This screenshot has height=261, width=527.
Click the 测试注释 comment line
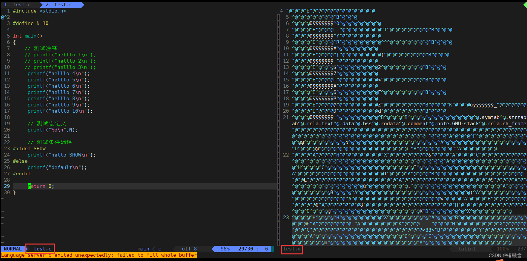click(41, 48)
